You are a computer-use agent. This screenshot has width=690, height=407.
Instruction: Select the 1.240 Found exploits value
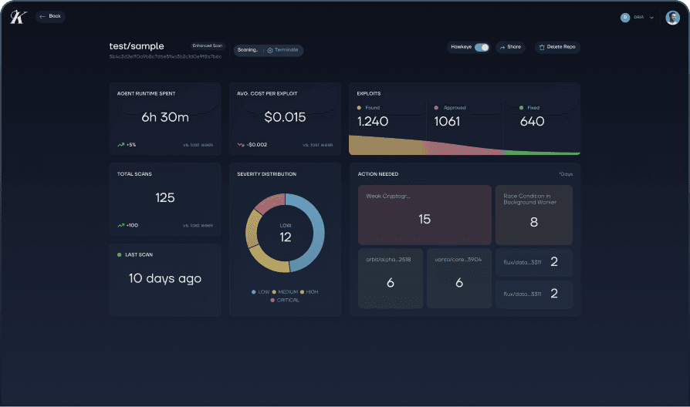point(373,121)
